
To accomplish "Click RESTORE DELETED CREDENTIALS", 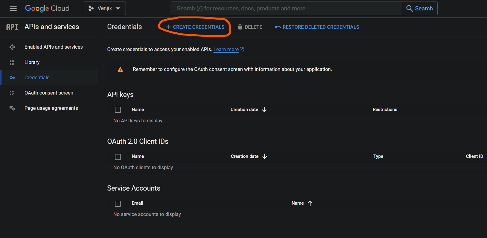I will coord(317,27).
